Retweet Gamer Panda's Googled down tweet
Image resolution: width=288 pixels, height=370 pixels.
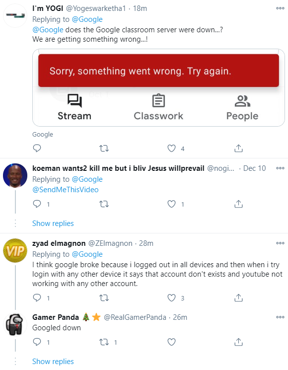pyautogui.click(x=104, y=342)
